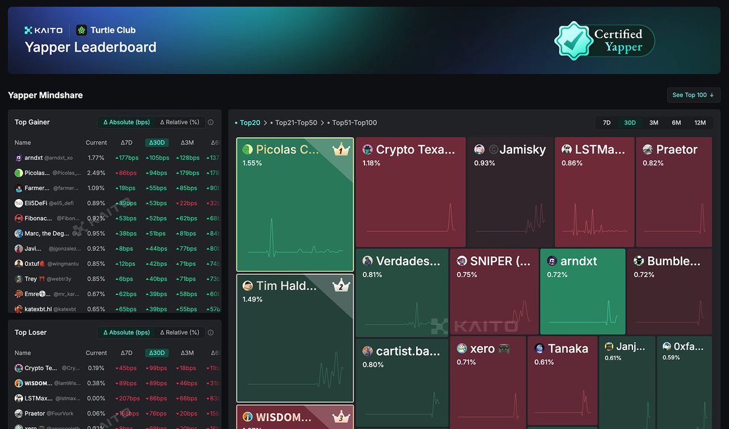The height and width of the screenshot is (429, 729).
Task: Select the Top51-Top100 treemap tab
Action: coord(352,123)
